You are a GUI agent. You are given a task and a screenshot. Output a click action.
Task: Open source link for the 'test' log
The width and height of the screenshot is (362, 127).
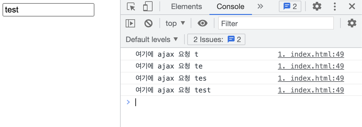pos(311,90)
